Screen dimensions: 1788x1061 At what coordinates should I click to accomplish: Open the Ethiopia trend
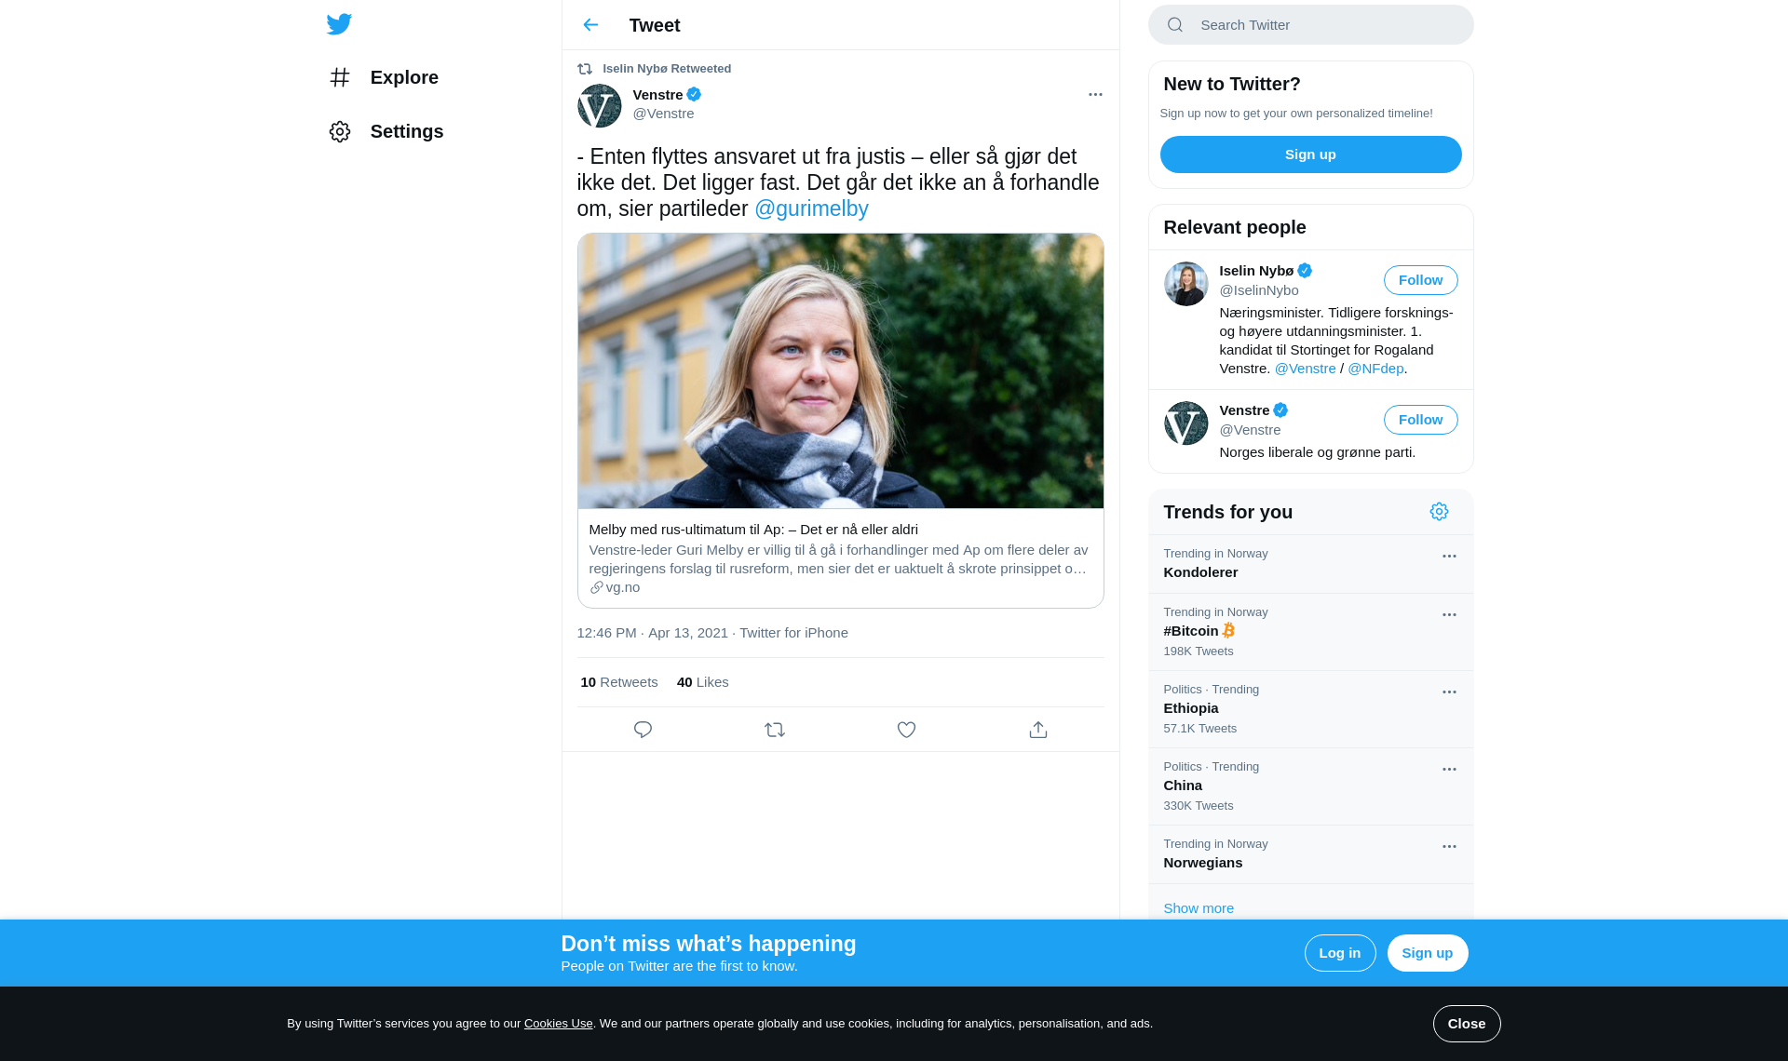(1311, 709)
